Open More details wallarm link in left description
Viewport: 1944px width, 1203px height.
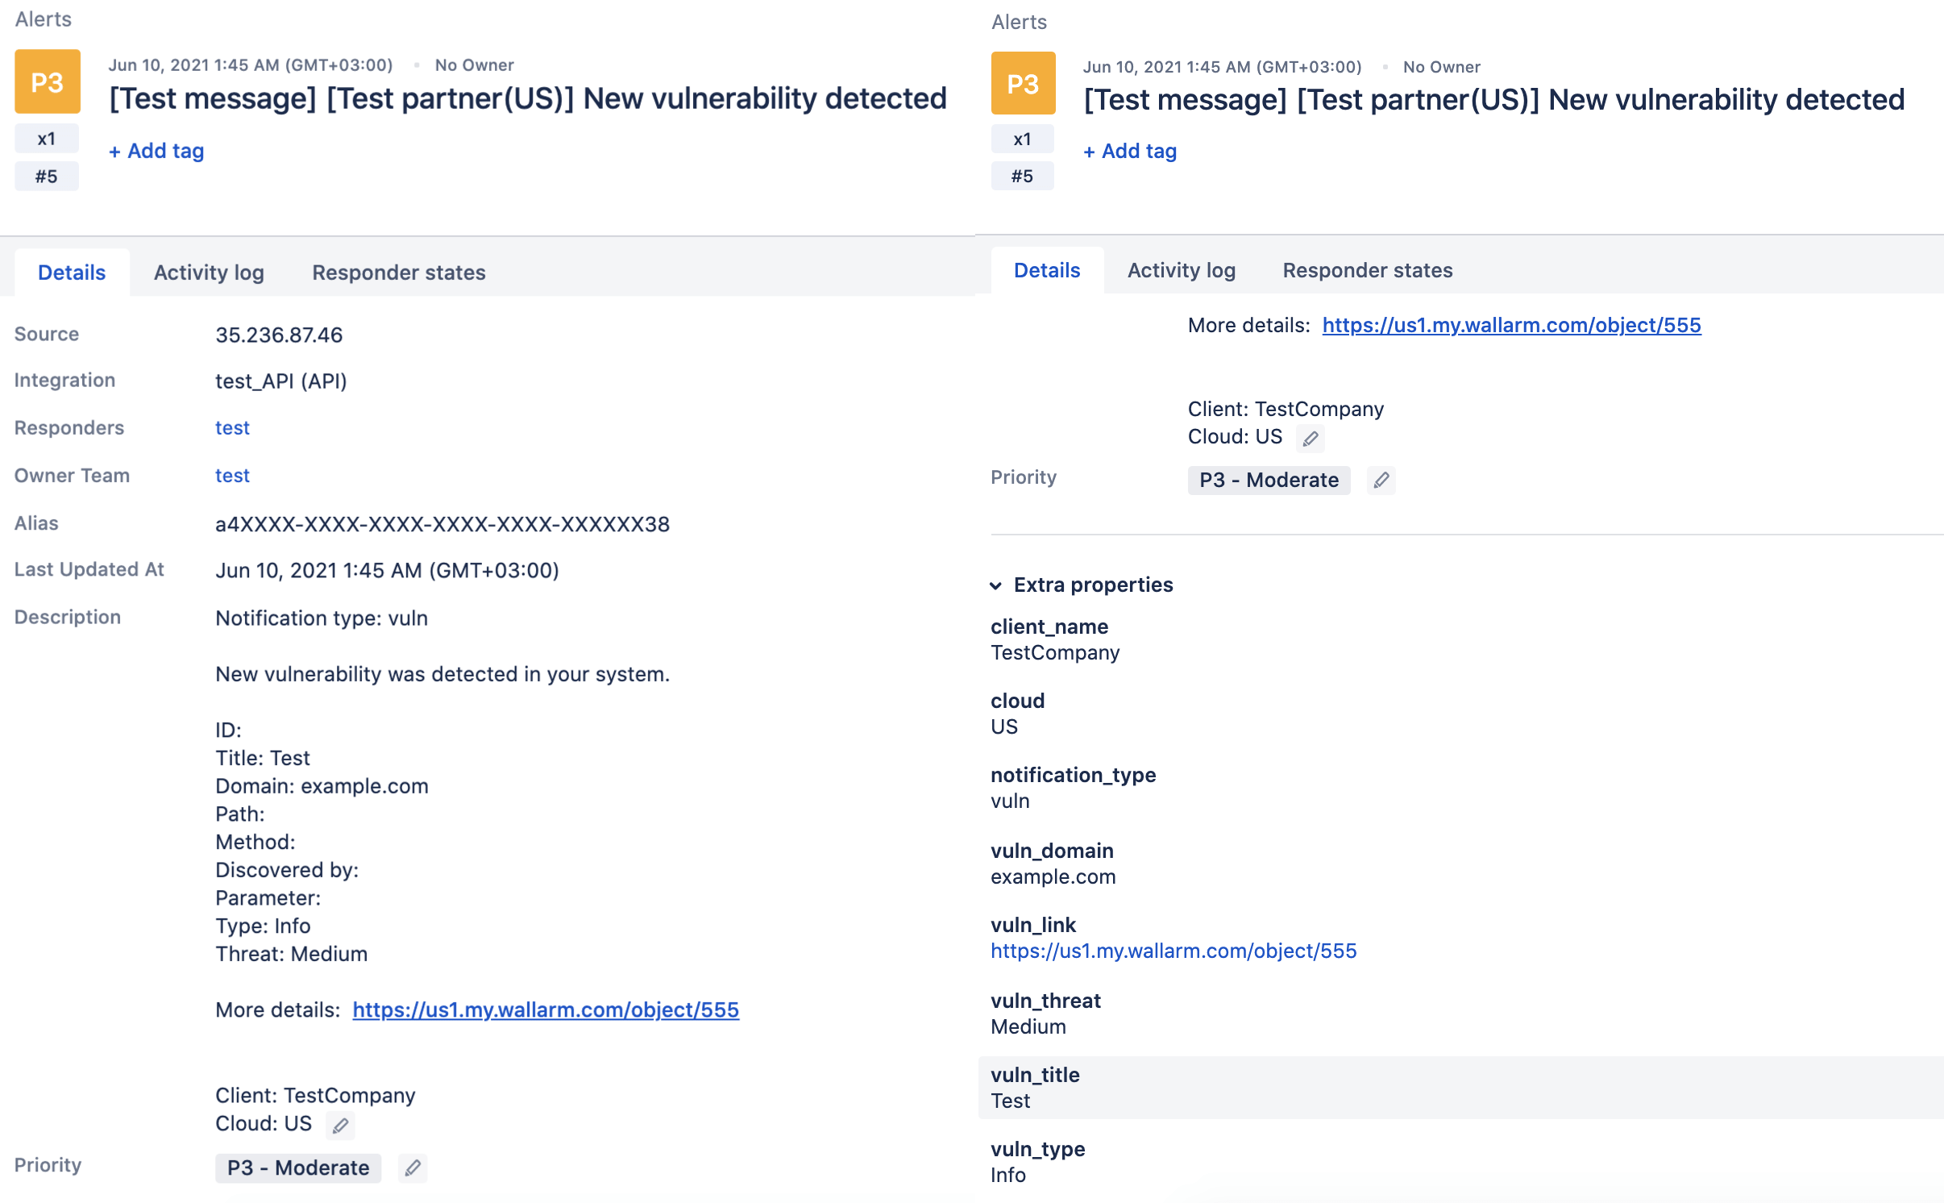546,1009
